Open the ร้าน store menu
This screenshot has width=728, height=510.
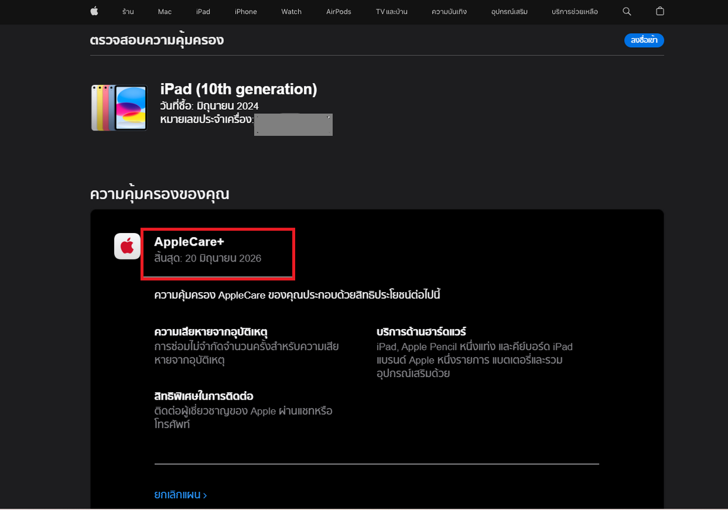(x=128, y=11)
